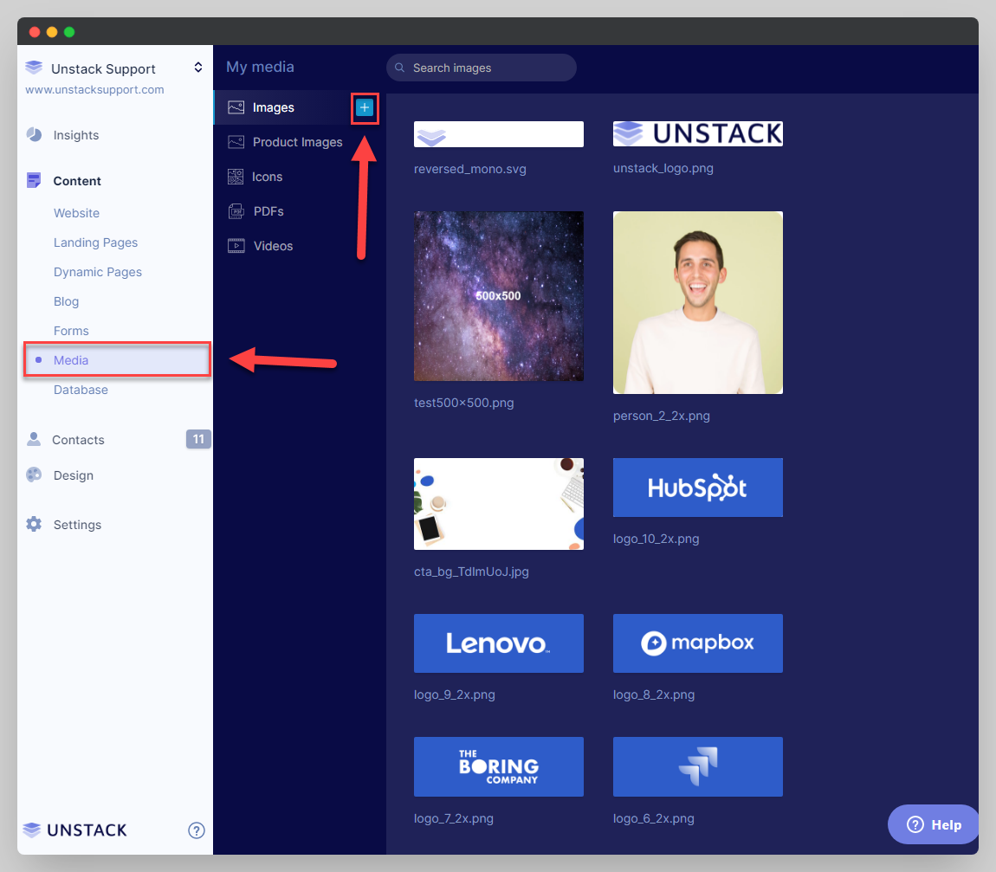This screenshot has width=996, height=872.
Task: Select The Boring Company logo thumbnail
Action: coord(499,766)
